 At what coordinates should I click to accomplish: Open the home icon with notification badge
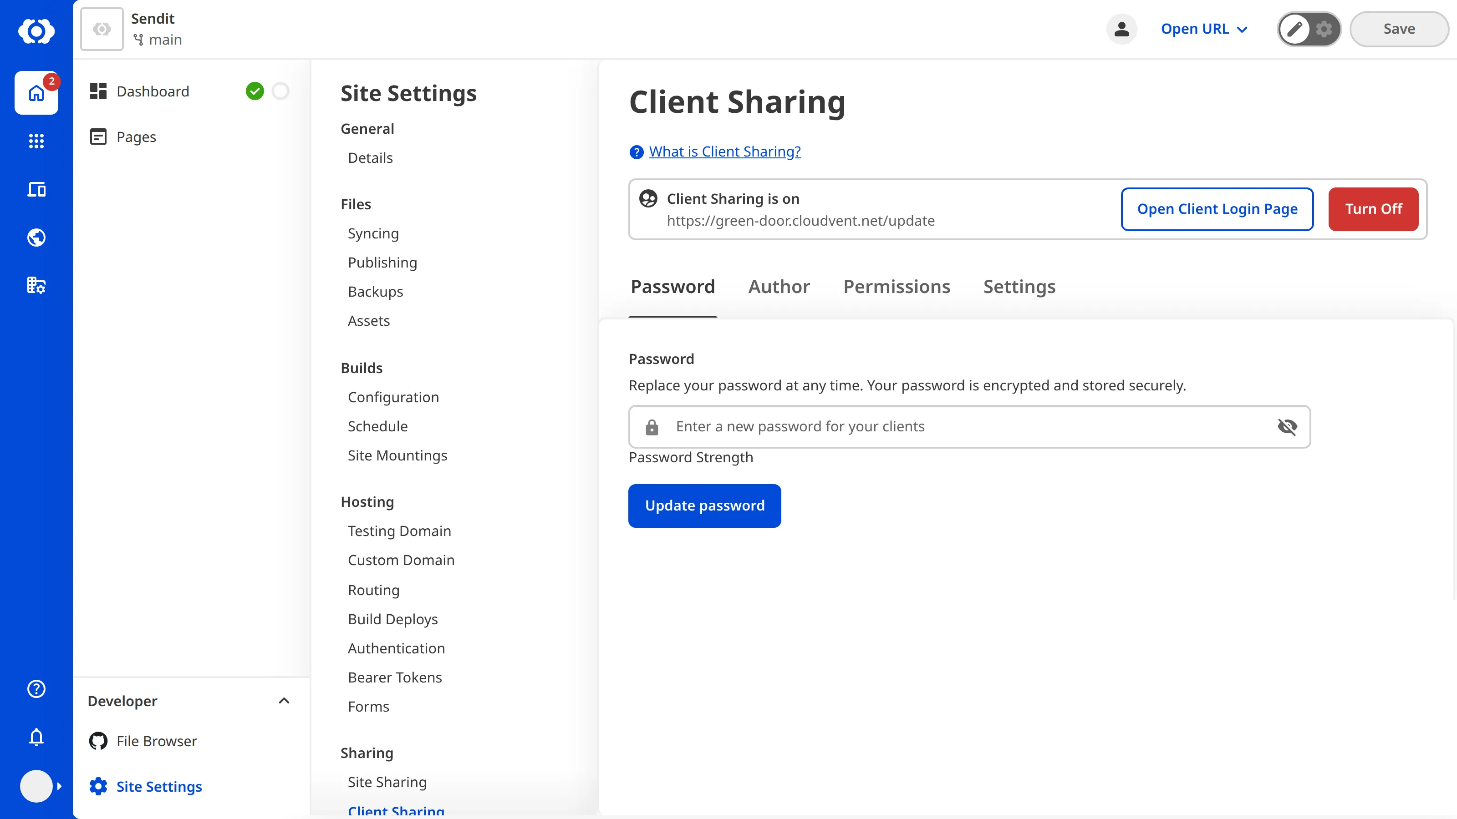pyautogui.click(x=36, y=93)
